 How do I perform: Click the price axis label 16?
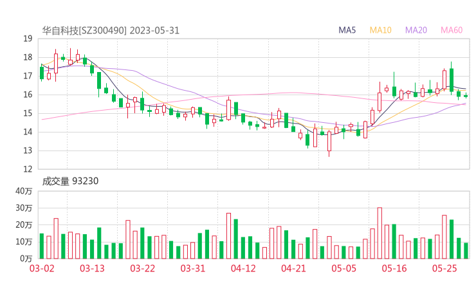[x=28, y=95]
